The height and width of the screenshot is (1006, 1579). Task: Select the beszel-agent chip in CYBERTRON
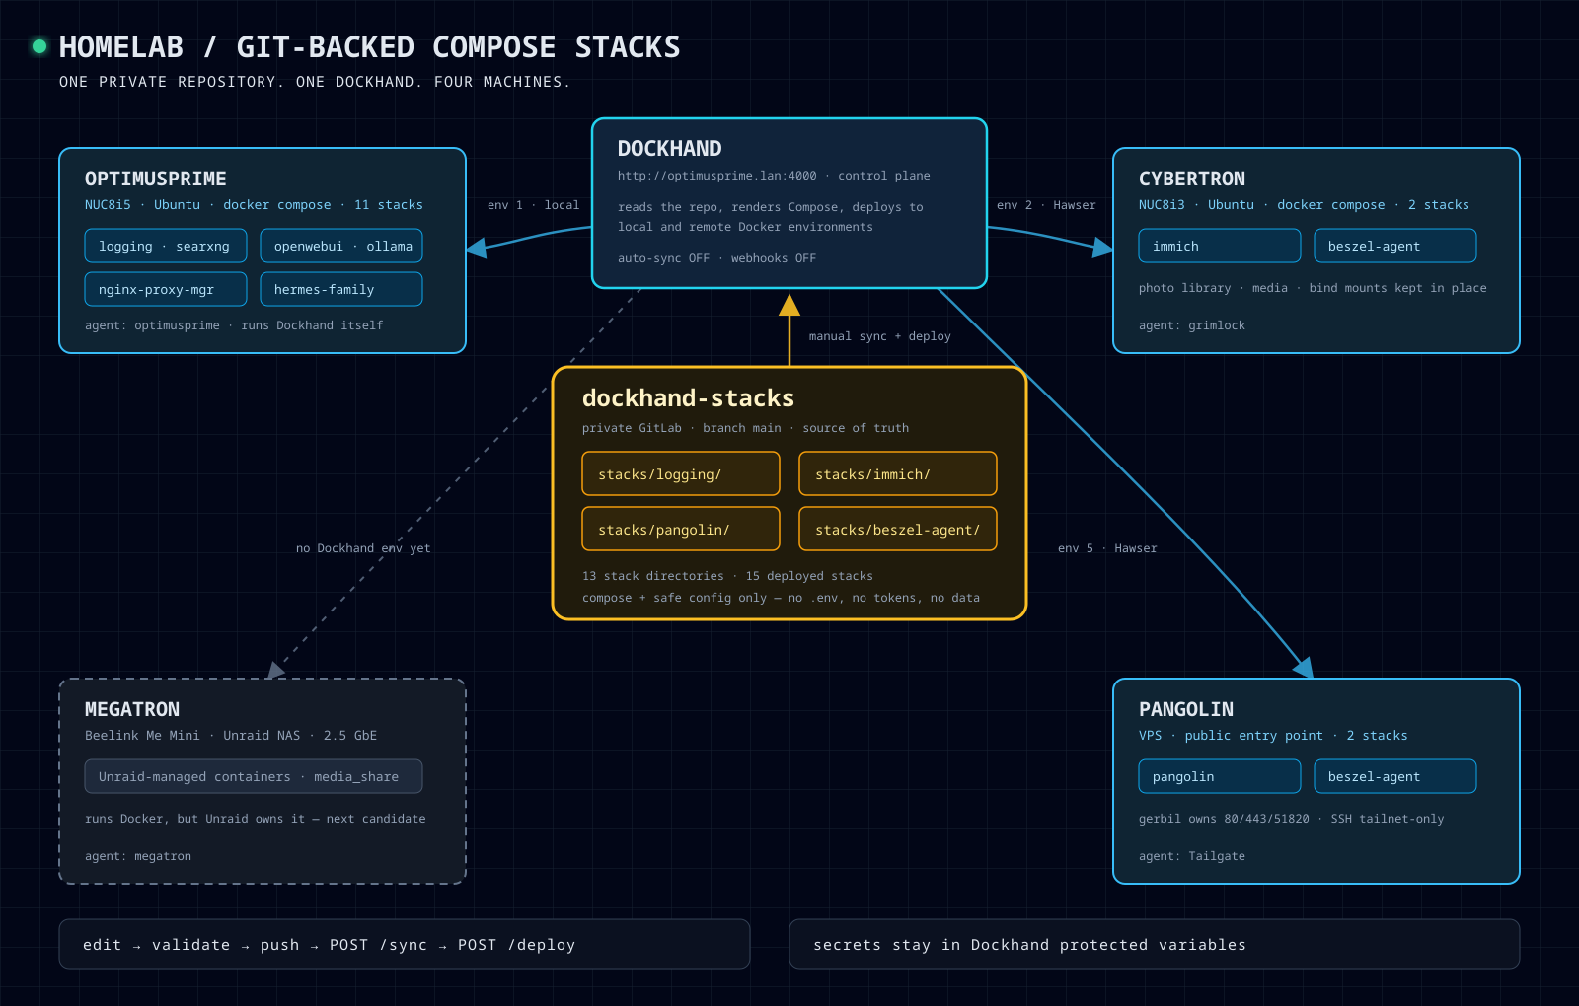1395,246
